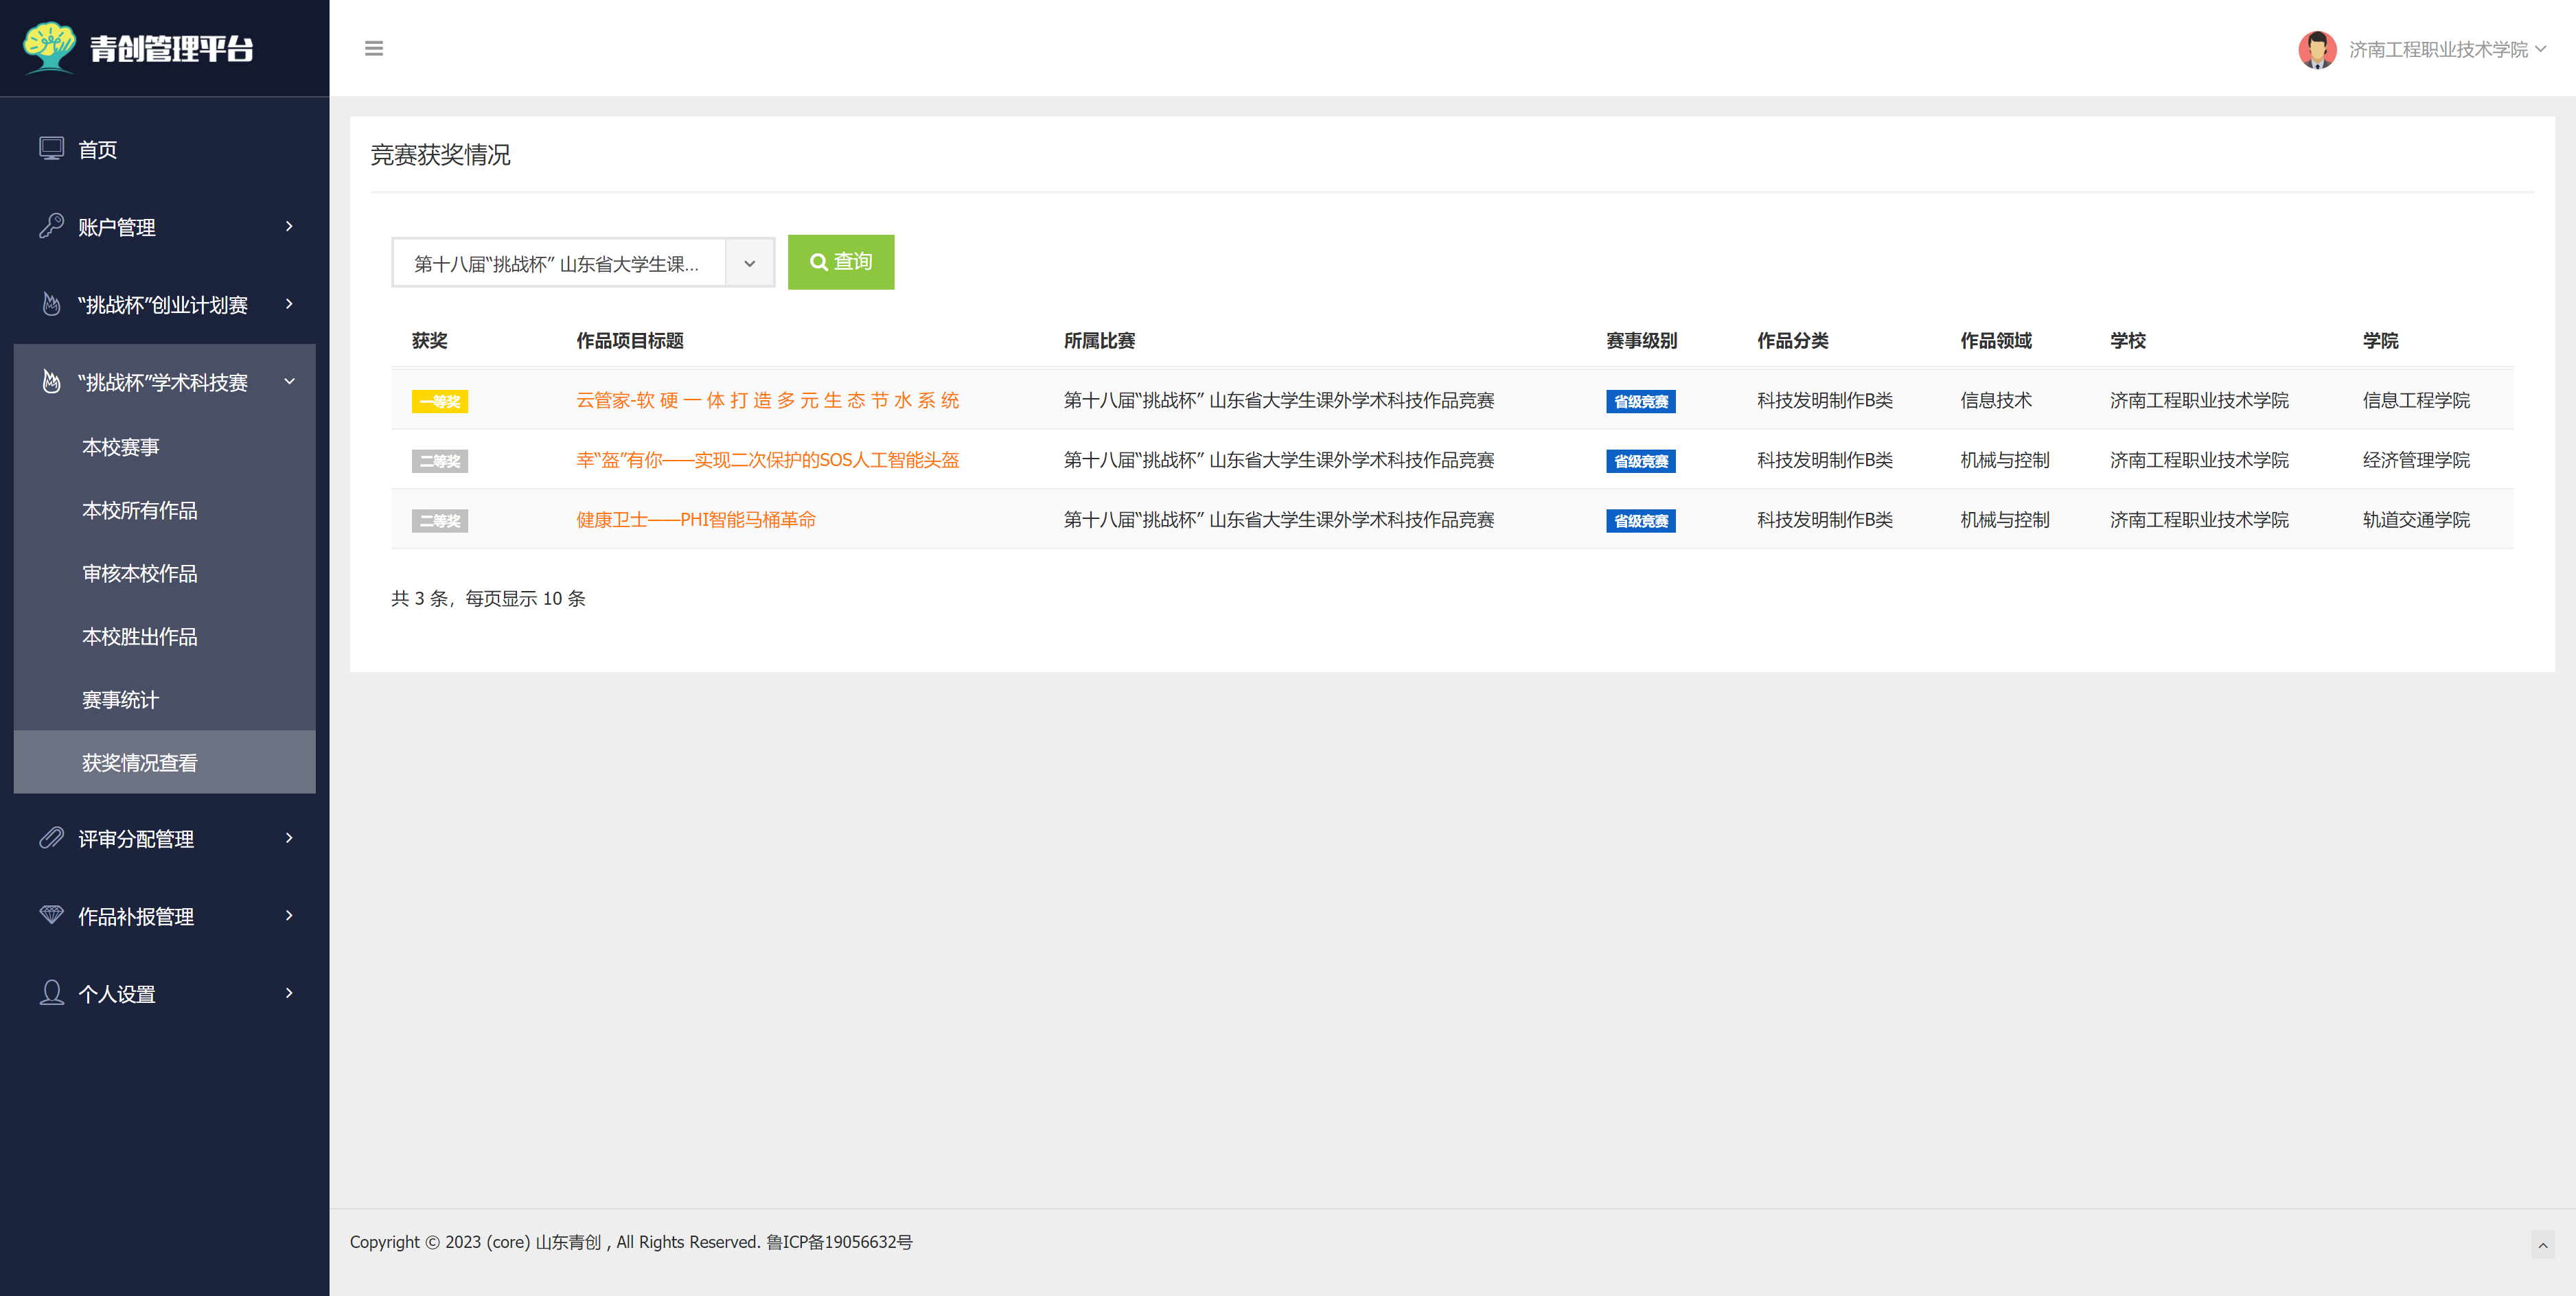Select the 获奖情况查看 submenu item
This screenshot has width=2576, height=1296.
click(x=164, y=762)
